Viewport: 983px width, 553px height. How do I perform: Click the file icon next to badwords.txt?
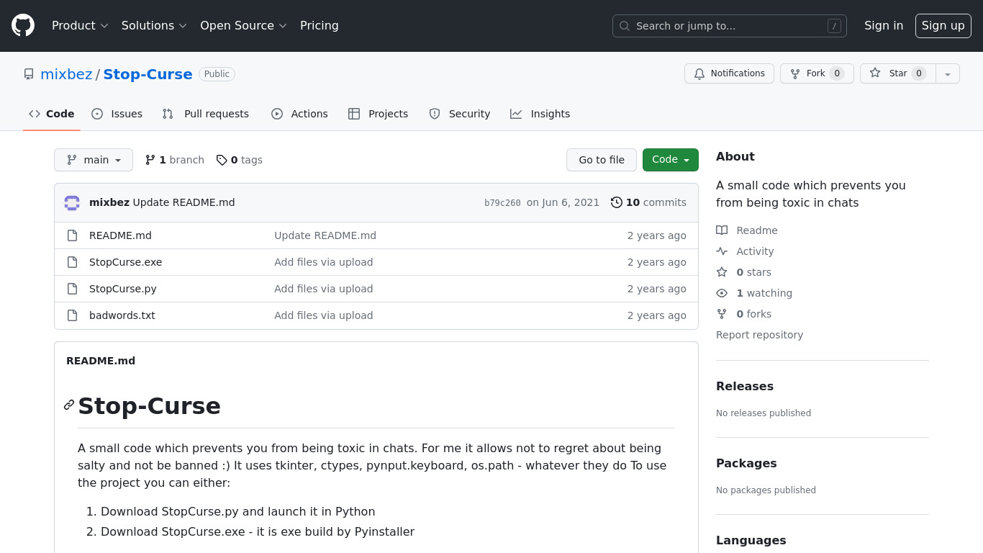pos(72,315)
